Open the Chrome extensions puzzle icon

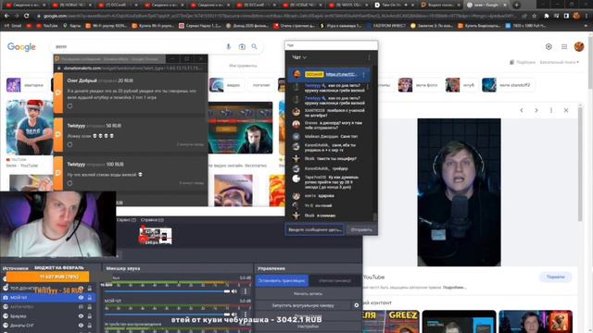547,16
